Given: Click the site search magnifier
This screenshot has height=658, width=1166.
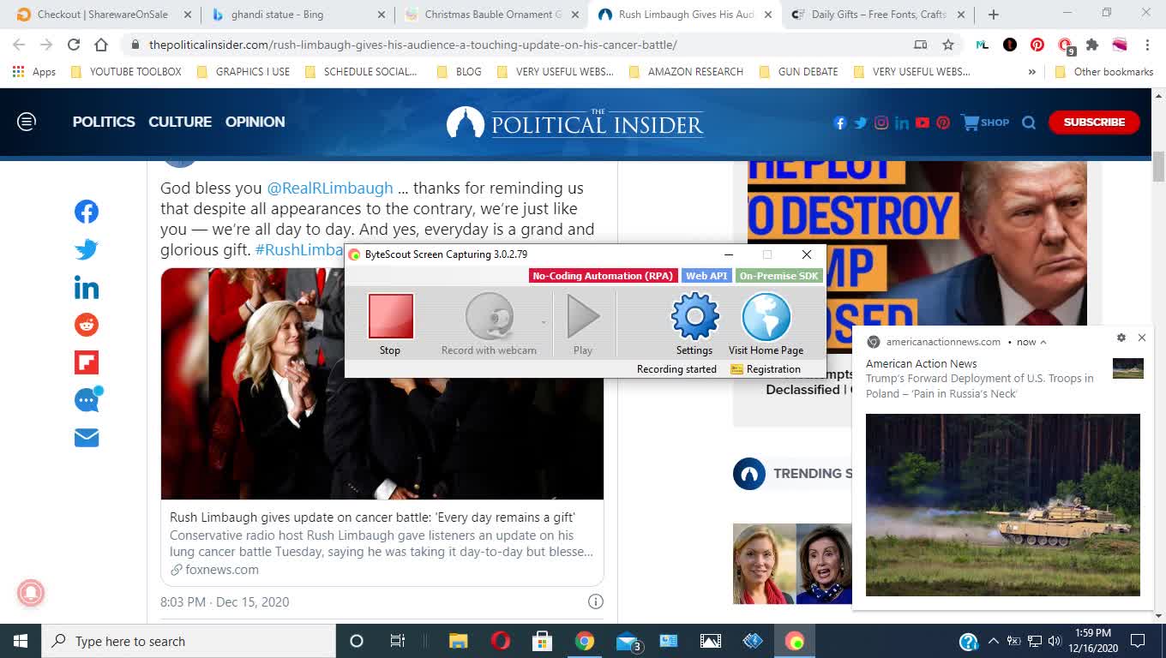Looking at the screenshot, I should (x=1029, y=123).
